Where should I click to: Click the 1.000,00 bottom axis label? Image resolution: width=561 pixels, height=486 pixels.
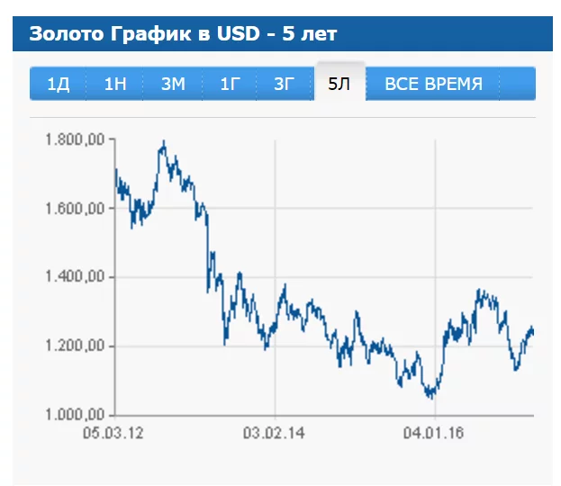[x=75, y=415]
